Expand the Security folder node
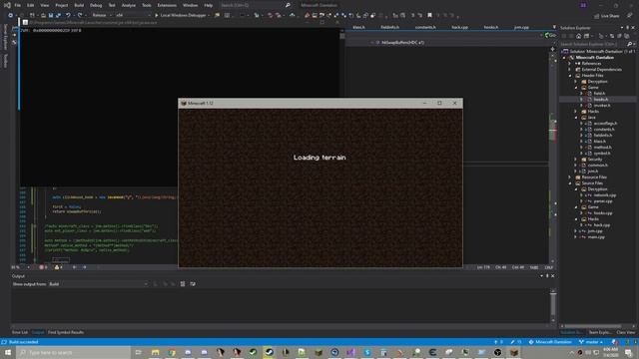 tap(576, 160)
